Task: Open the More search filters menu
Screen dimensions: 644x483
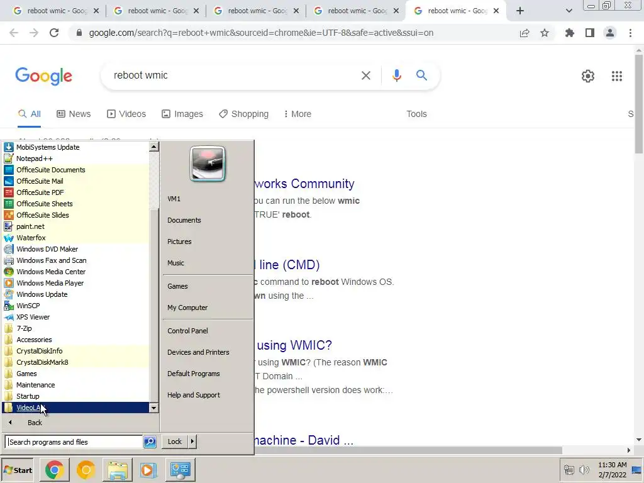Action: [297, 114]
